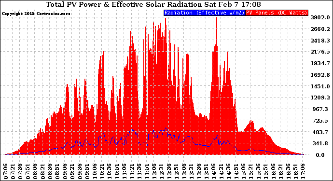The width and height of the screenshot is (333, 181).
Task: Click the 16:06 time axis label
Action: pyautogui.click(x=273, y=171)
